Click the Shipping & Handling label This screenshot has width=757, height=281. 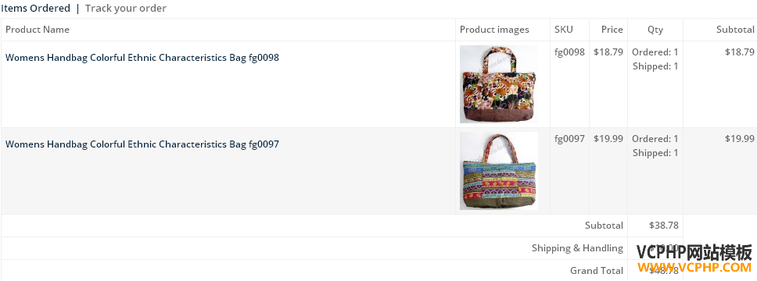click(577, 248)
